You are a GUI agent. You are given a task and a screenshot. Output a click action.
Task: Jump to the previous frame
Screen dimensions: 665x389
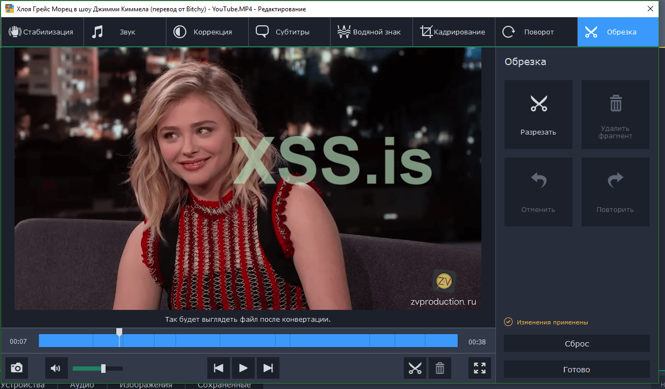[x=219, y=368]
